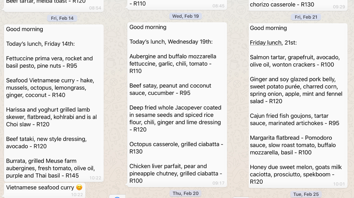Click the Fri, Feb 14 date badge

click(x=62, y=18)
